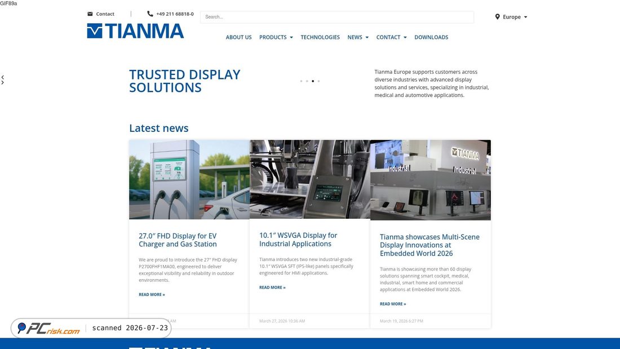Image resolution: width=620 pixels, height=349 pixels.
Task: Click the Contact link in the top bar
Action: coord(105,14)
